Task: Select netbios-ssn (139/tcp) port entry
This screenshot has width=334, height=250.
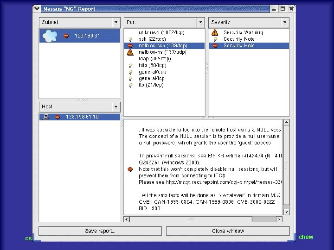Action: pyautogui.click(x=164, y=46)
